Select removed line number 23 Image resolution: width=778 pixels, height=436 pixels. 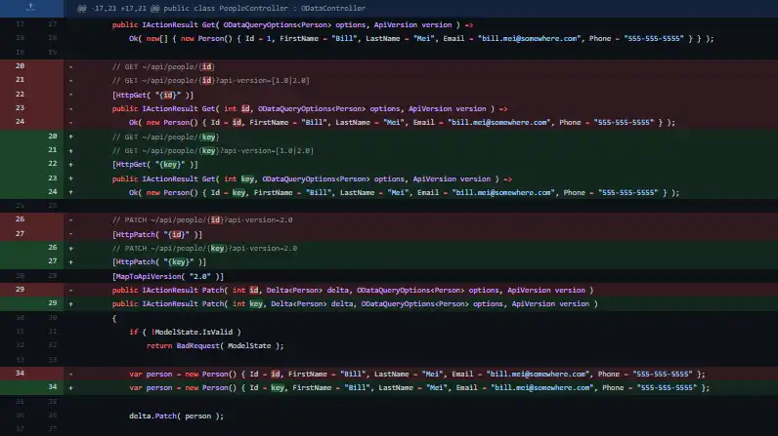click(x=20, y=108)
